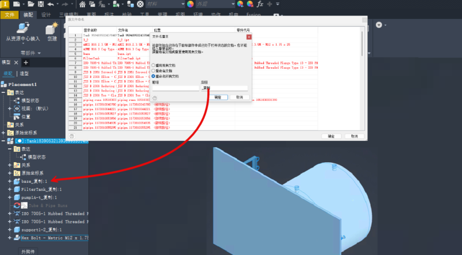Close the Model browser tab
The height and width of the screenshot is (255, 462).
tap(16, 62)
